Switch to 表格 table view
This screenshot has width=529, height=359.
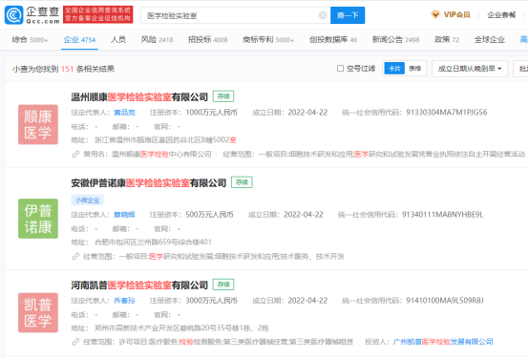tap(415, 69)
